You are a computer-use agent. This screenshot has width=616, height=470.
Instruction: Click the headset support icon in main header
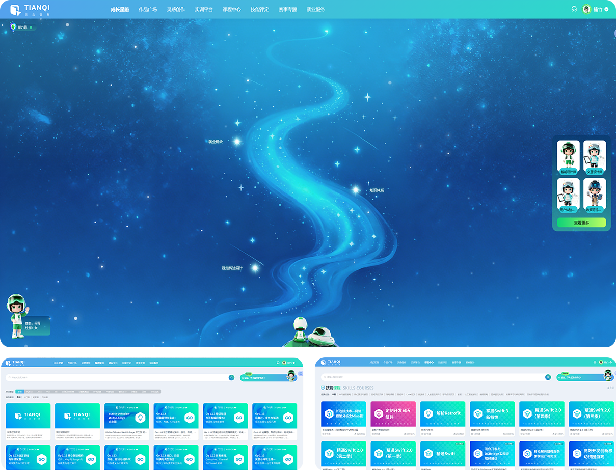coord(574,9)
